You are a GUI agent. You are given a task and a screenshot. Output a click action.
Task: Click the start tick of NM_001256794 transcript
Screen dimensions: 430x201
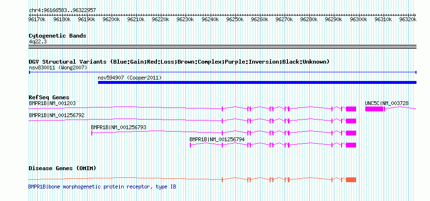[x=190, y=145]
